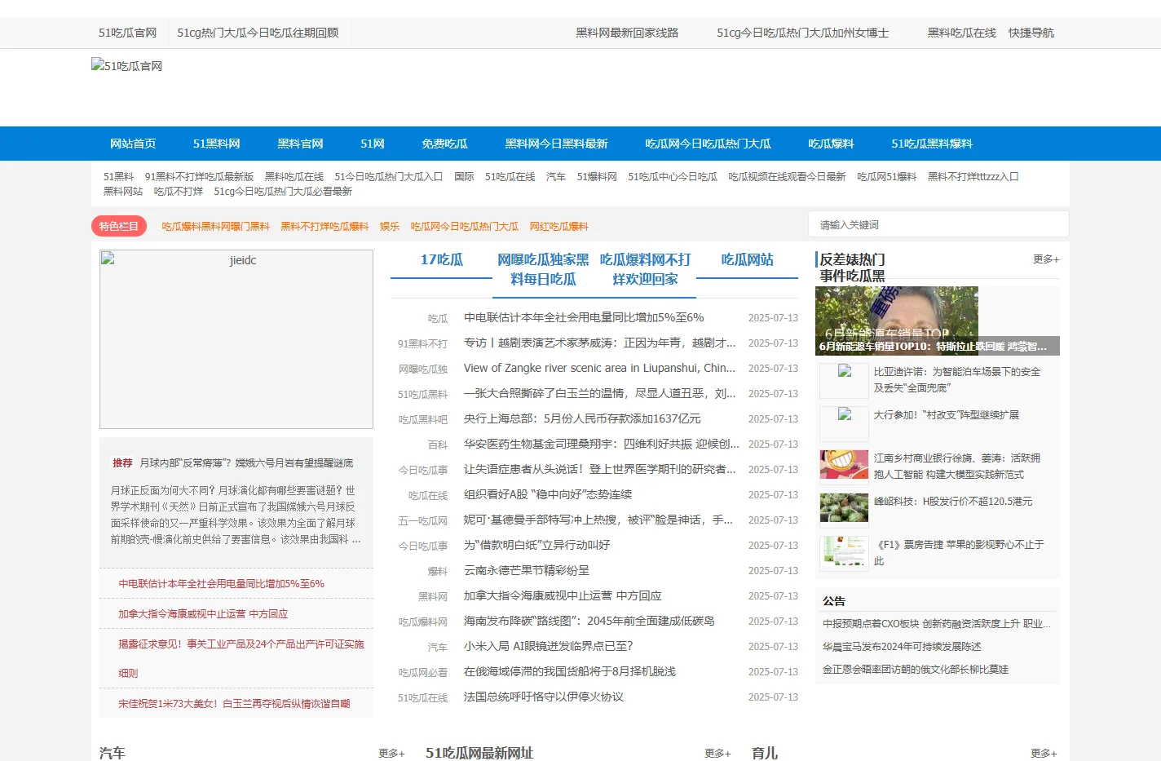This screenshot has height=761, width=1161.
Task: Switch to the 吃瓜爆料网不打烊欢迎回家 tab
Action: (x=645, y=270)
